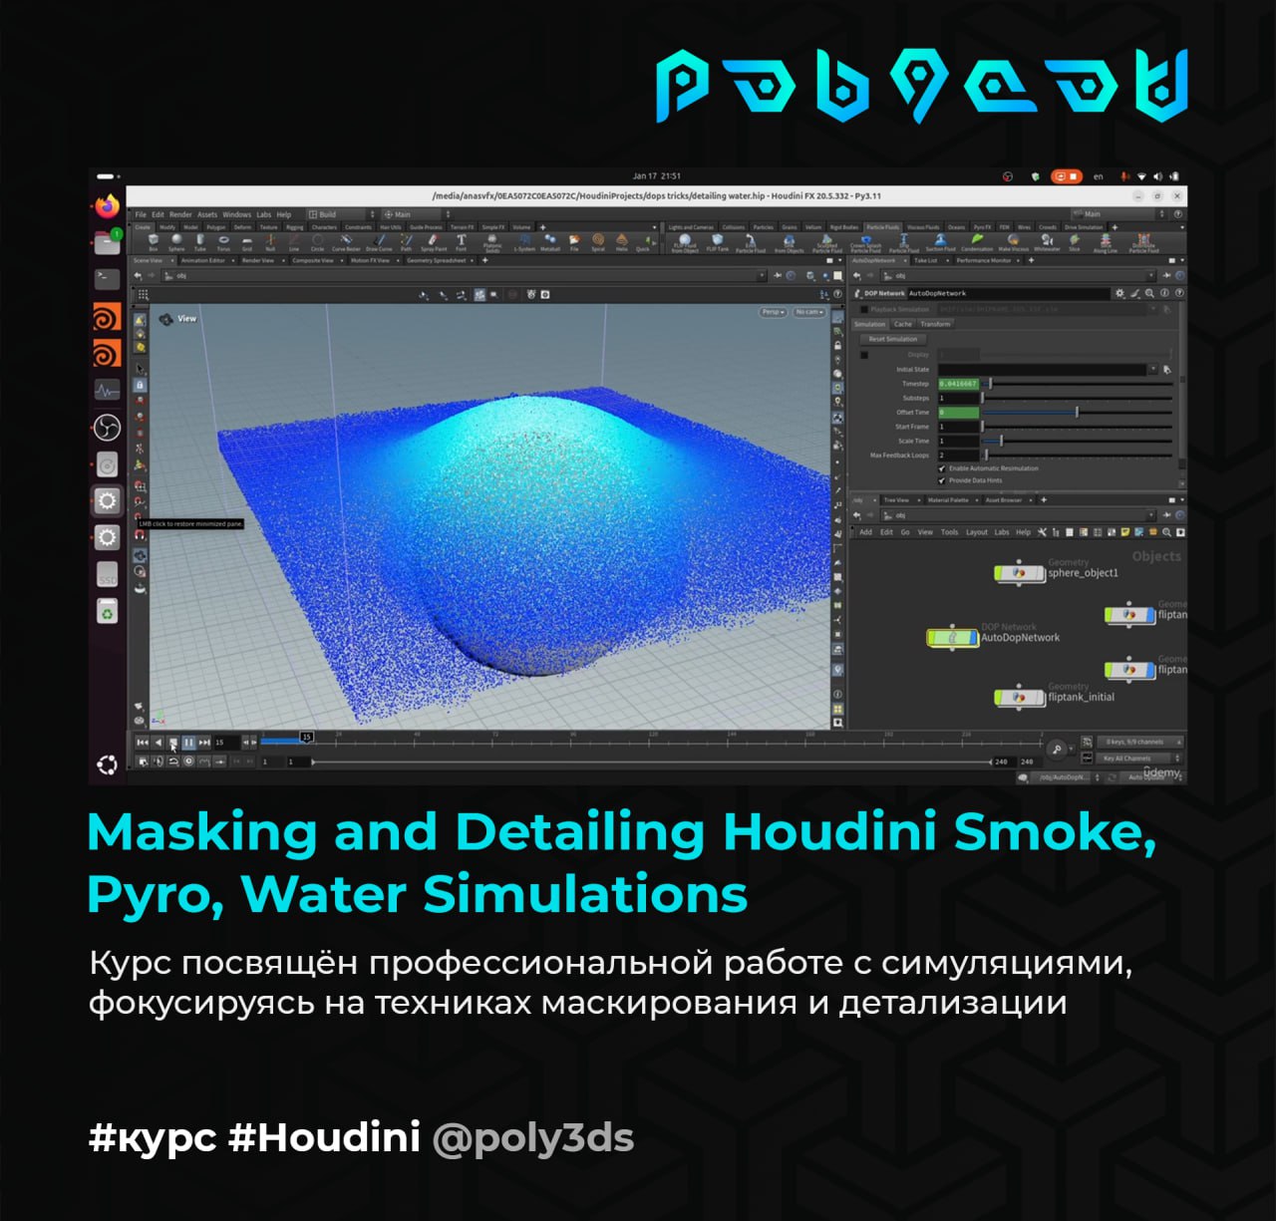
Task: Toggle Provide Data Hints checkbox
Action: pyautogui.click(x=942, y=480)
